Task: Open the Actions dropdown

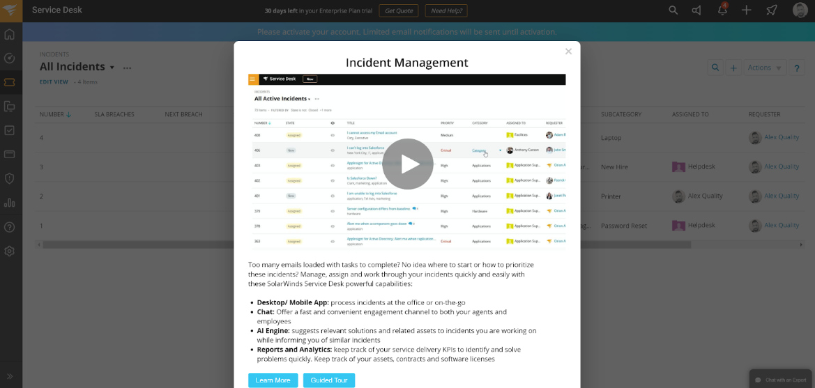Action: [766, 68]
